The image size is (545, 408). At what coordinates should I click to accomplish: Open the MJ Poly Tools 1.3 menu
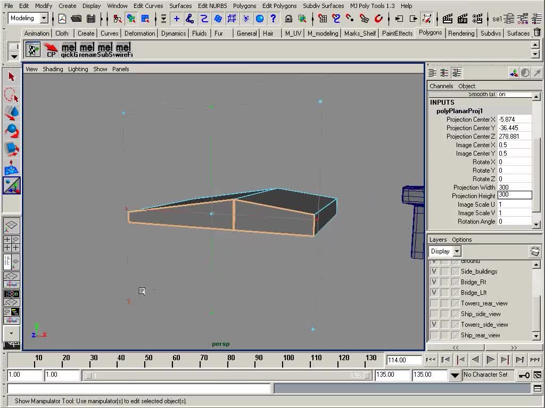tap(372, 6)
